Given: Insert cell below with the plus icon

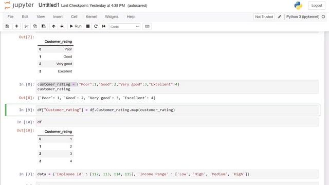Looking at the screenshot, I should (16, 26).
